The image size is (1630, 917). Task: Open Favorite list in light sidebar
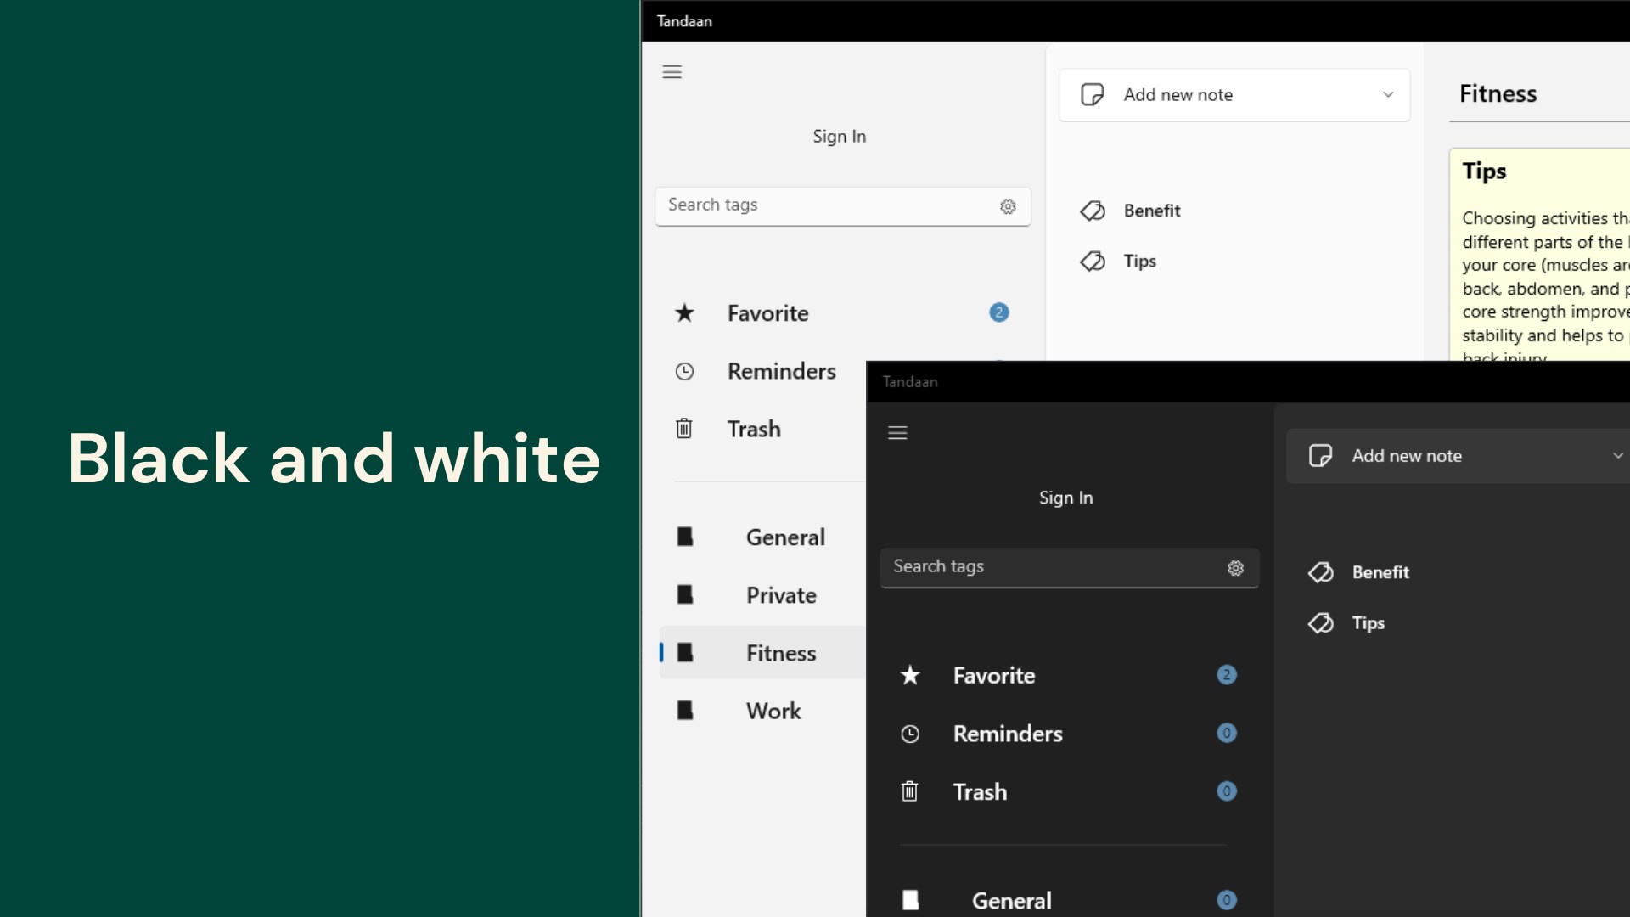click(x=767, y=313)
